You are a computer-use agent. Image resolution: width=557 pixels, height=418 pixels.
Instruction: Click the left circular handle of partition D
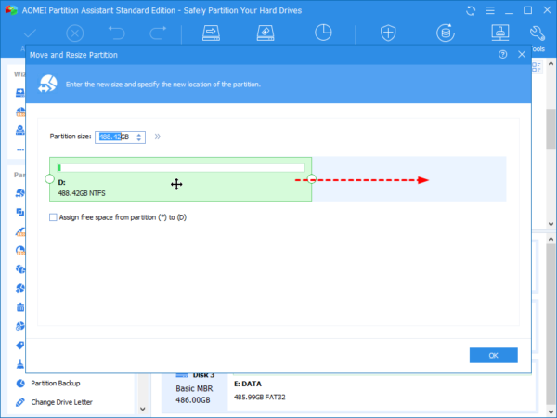click(50, 178)
